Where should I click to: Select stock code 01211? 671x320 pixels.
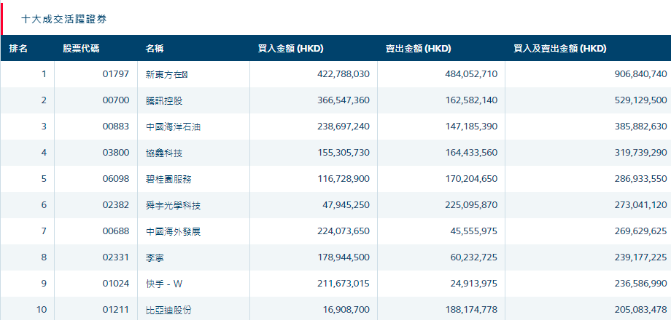coord(115,309)
